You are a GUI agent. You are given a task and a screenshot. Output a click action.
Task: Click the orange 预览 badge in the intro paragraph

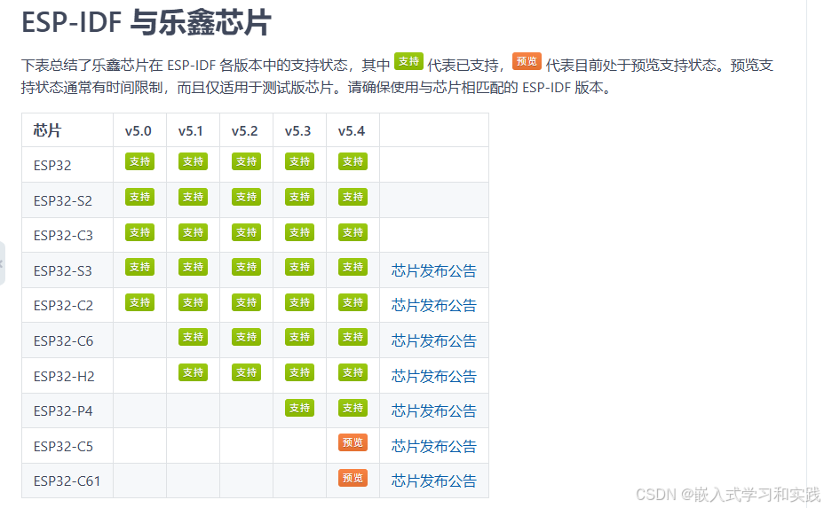(527, 61)
